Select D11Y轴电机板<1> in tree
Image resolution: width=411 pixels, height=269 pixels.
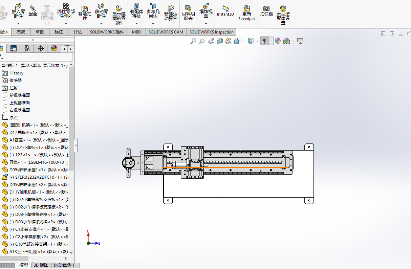point(35,192)
